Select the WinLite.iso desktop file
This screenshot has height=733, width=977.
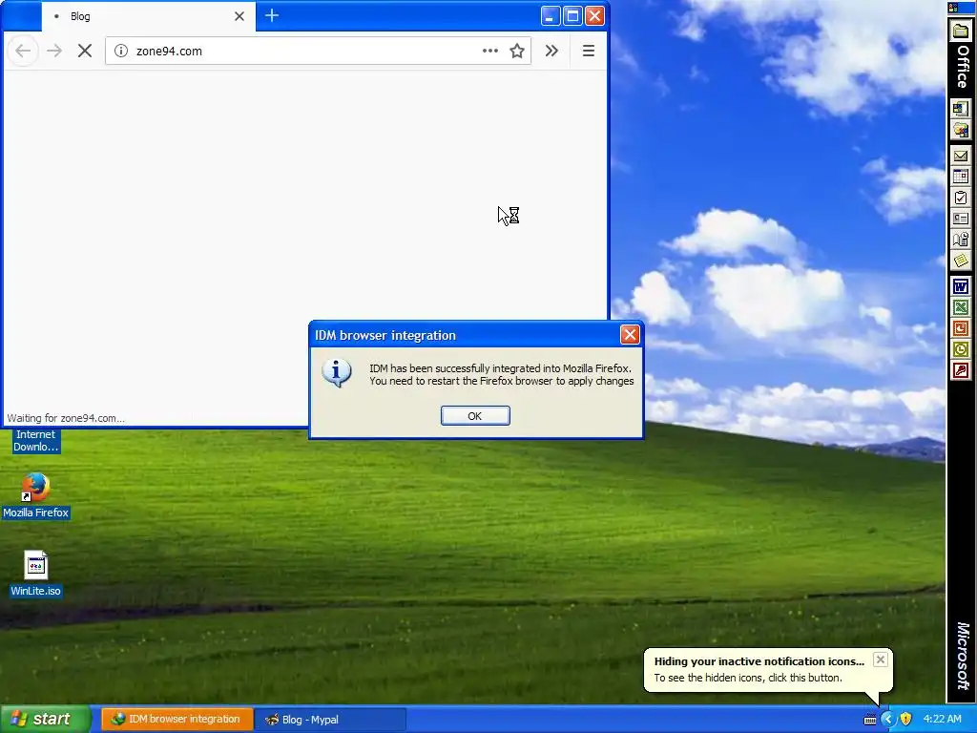pyautogui.click(x=35, y=574)
